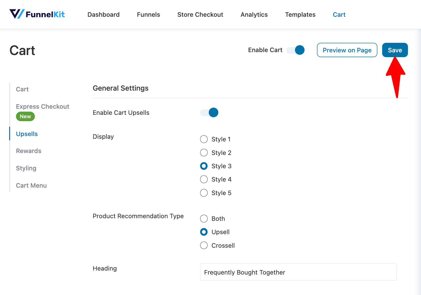Save the cart settings
The height and width of the screenshot is (295, 421).
tap(395, 50)
